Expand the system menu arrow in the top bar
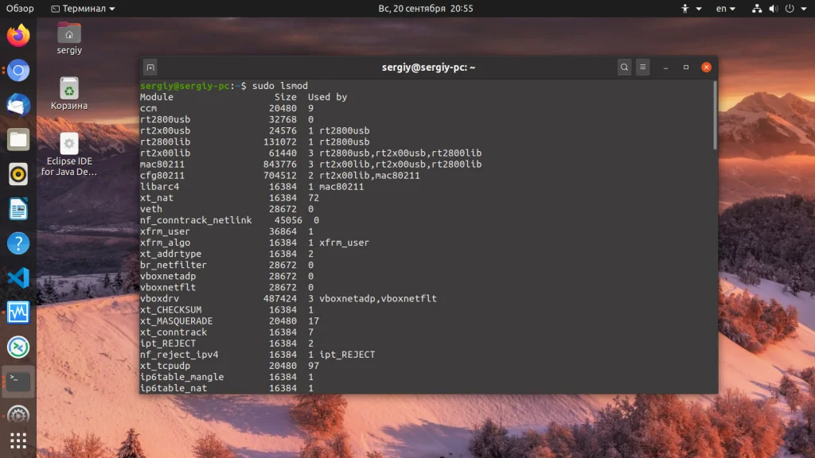Image resolution: width=815 pixels, height=458 pixels. coord(804,9)
